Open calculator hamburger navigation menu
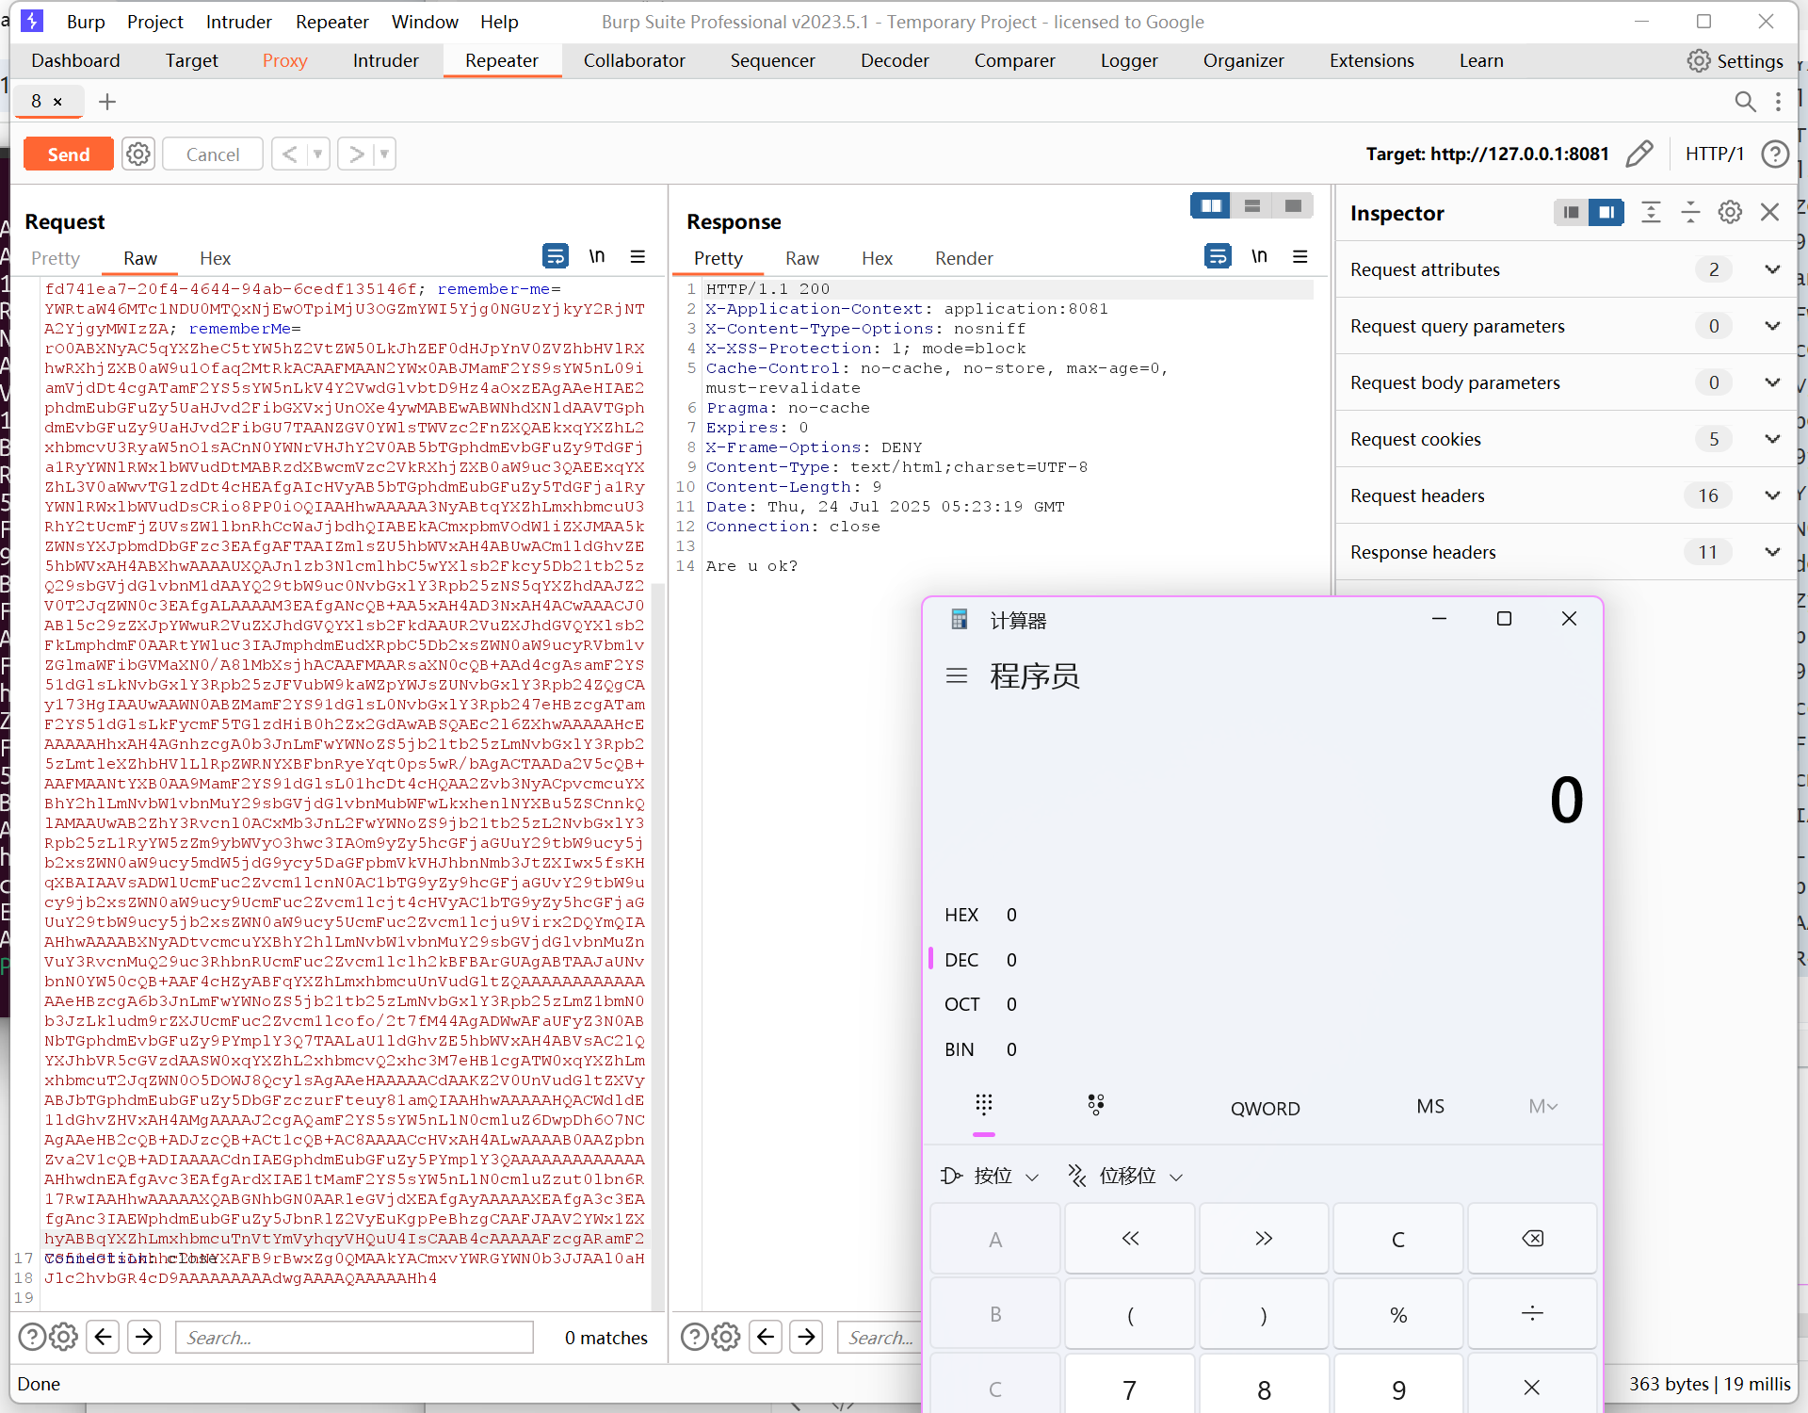 point(957,676)
